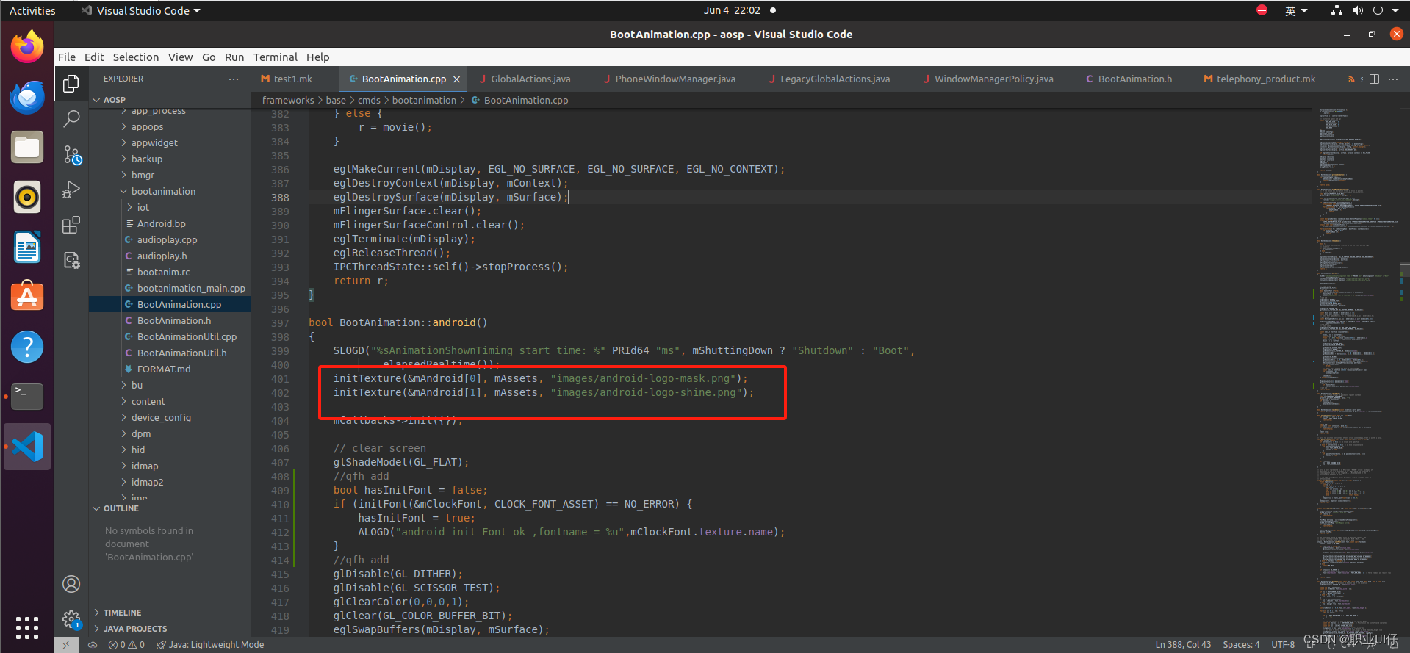Screen dimensions: 1410x653
Task: Open the input method dropdown in top bar
Action: (x=1296, y=10)
